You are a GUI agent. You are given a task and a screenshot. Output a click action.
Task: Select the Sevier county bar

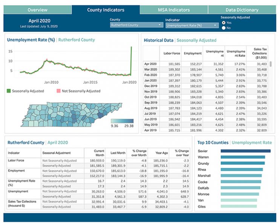(245, 151)
